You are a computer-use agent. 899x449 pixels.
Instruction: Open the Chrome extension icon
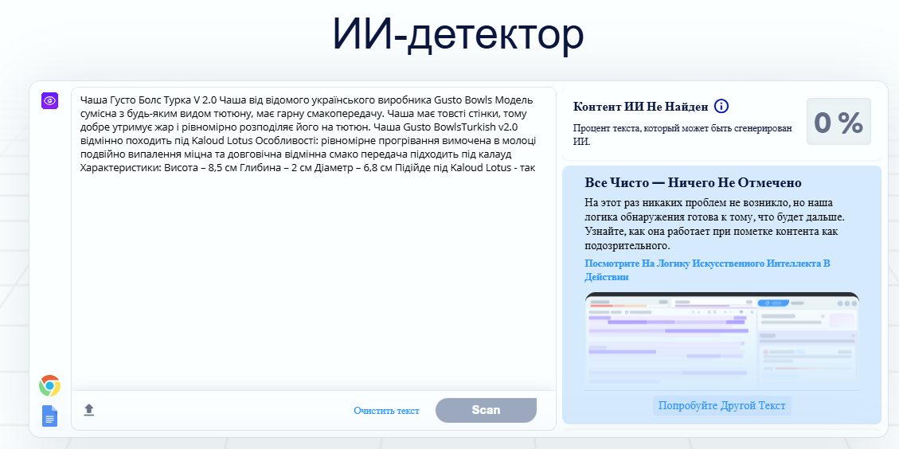coord(50,386)
